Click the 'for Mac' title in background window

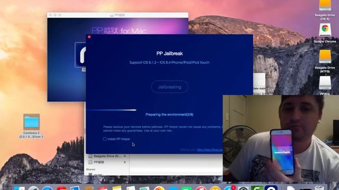(133, 31)
